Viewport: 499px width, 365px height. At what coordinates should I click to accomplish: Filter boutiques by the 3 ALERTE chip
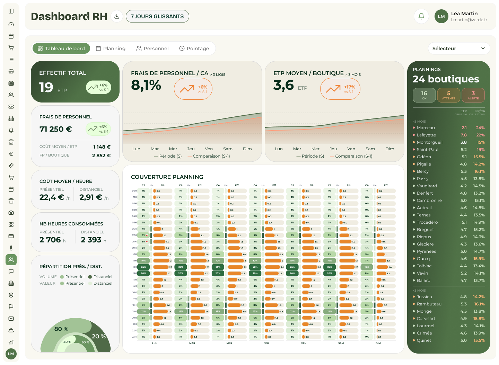click(473, 95)
